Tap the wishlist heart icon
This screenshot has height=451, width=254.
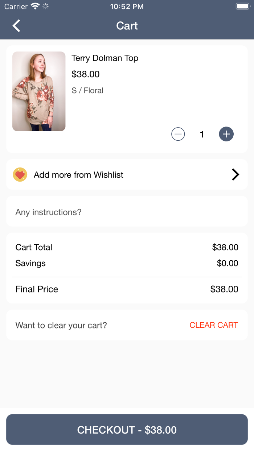point(20,175)
